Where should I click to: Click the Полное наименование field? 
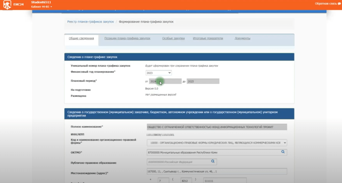(x=217, y=127)
